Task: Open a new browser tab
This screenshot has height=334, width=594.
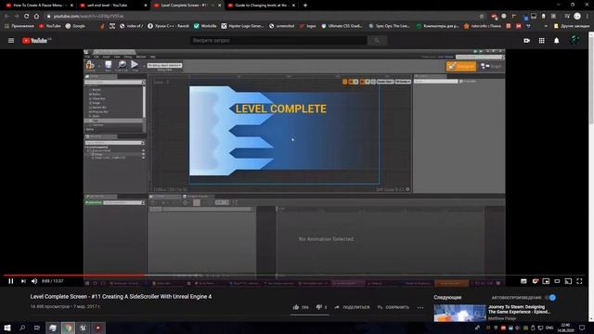Action: pos(305,6)
